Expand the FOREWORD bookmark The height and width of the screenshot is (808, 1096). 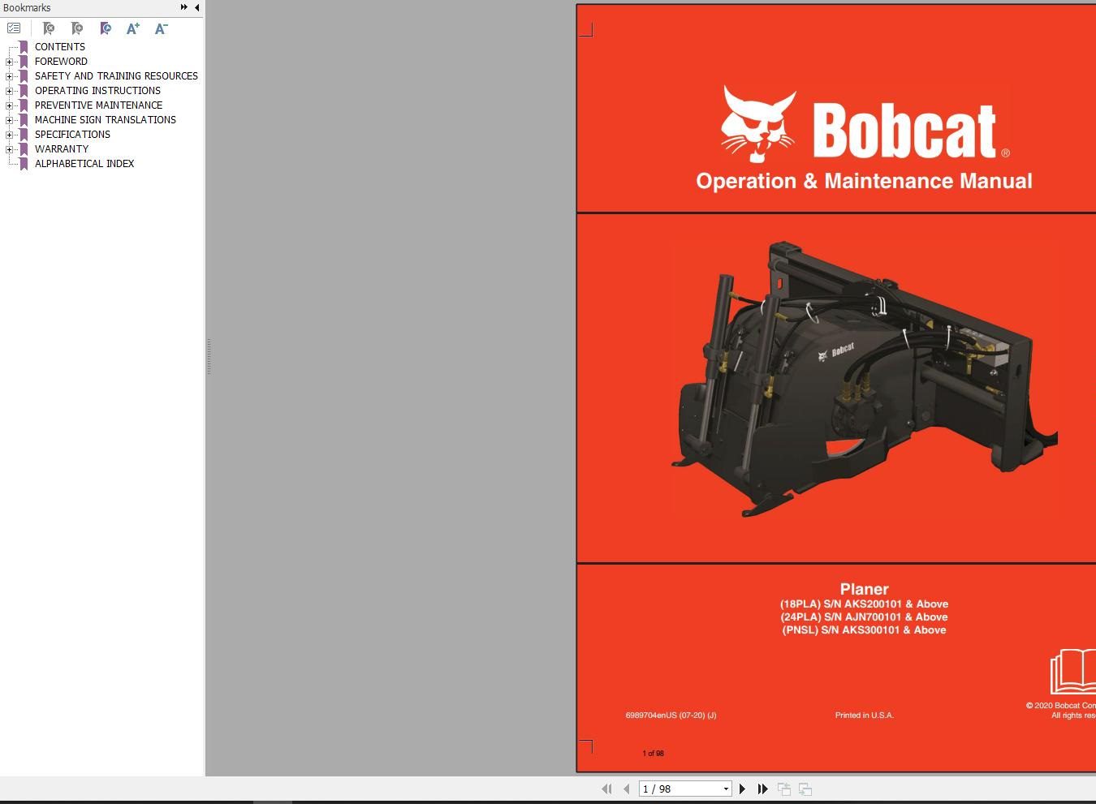(8, 61)
